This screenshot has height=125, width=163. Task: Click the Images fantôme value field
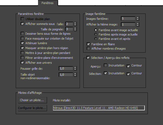[128, 18]
